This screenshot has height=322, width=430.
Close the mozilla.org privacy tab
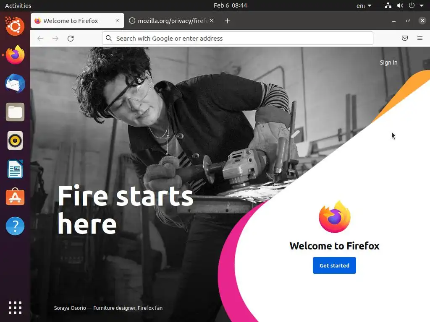[212, 21]
